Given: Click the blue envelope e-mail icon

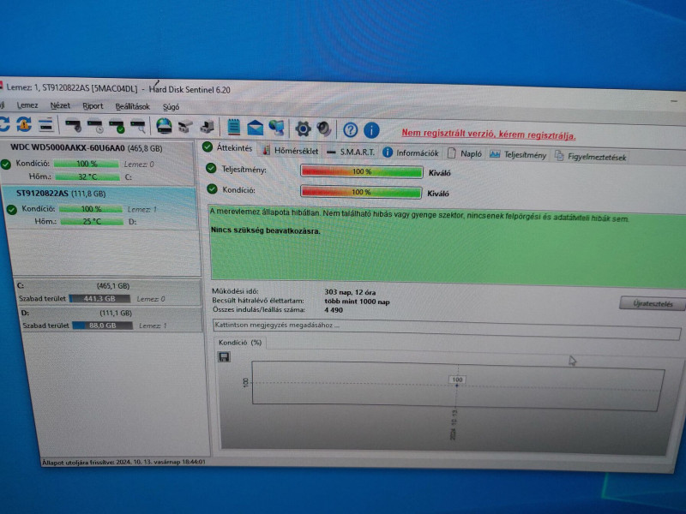Looking at the screenshot, I should click(255, 128).
